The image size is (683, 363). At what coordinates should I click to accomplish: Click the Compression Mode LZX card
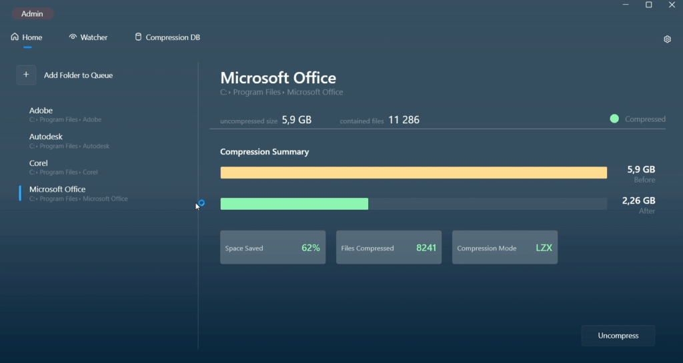point(504,248)
